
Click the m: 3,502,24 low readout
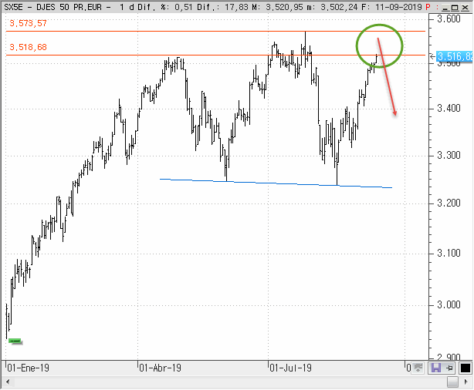click(331, 7)
